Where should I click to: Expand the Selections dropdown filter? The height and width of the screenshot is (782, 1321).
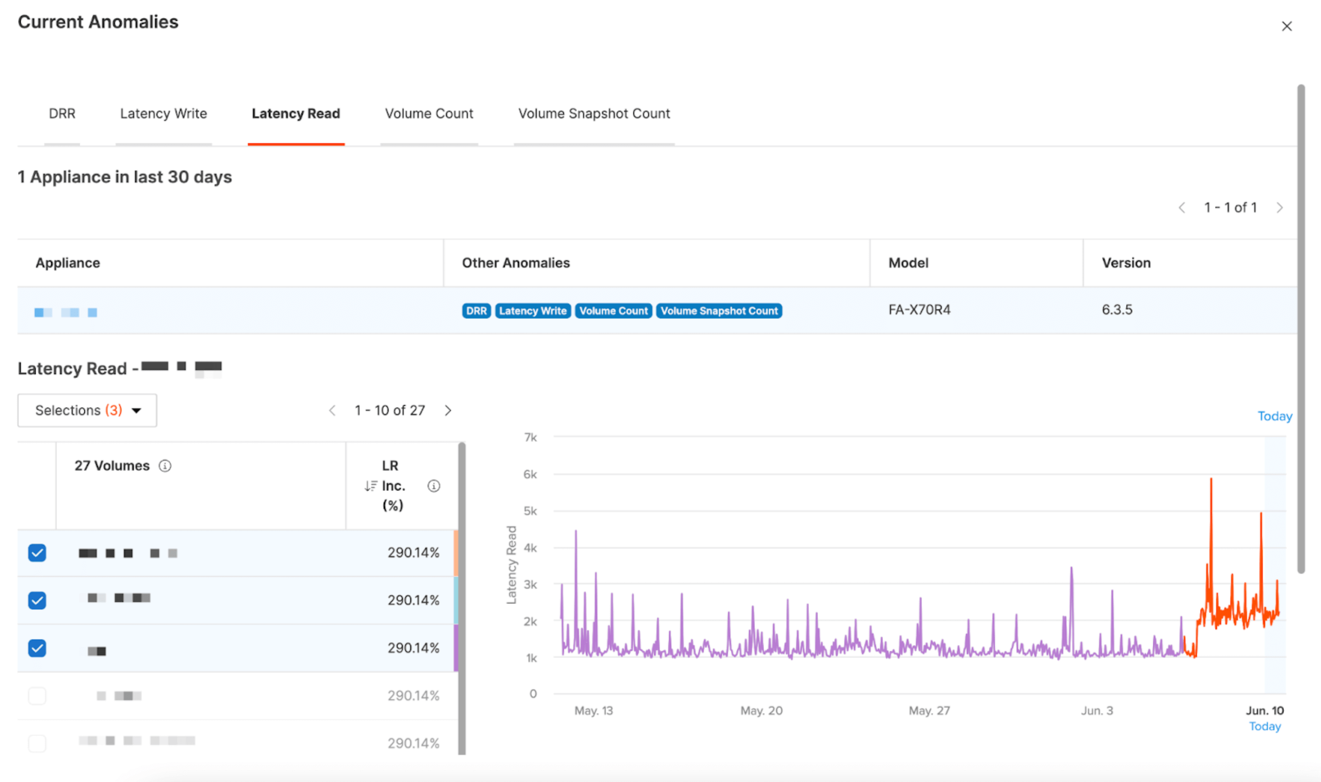pyautogui.click(x=87, y=410)
